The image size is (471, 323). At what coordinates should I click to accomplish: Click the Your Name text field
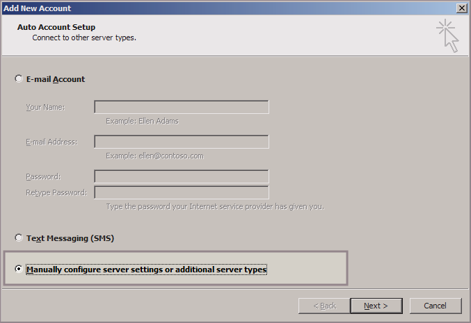click(x=182, y=107)
